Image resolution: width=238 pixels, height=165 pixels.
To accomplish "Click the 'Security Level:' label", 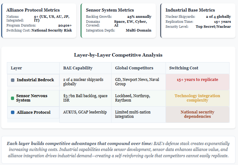I will 177,27.
